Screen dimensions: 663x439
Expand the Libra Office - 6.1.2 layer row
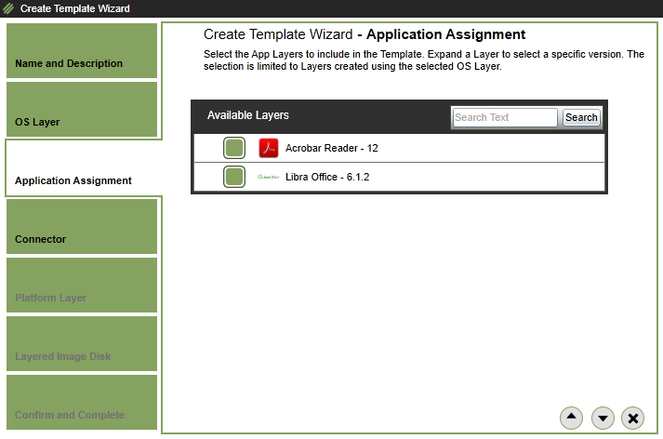(327, 177)
